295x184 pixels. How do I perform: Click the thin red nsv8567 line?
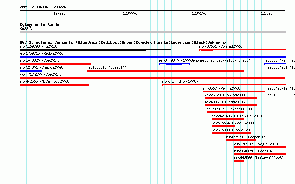point(234,92)
